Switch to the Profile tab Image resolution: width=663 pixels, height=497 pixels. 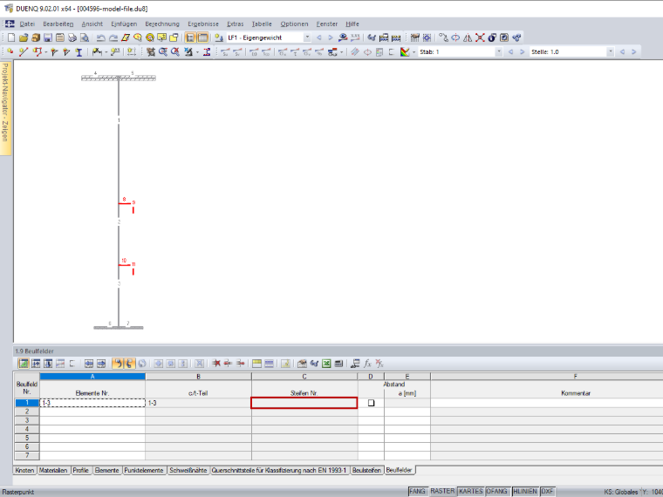80,470
